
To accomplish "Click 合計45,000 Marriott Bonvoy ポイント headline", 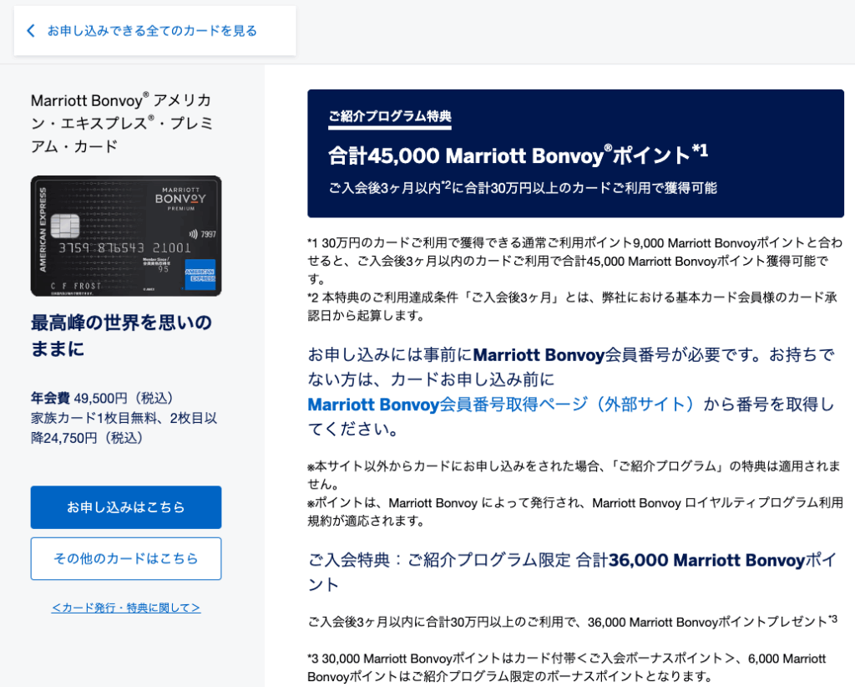I will 518,155.
